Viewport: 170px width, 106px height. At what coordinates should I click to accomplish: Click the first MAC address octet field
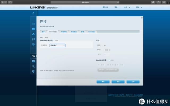point(99,65)
